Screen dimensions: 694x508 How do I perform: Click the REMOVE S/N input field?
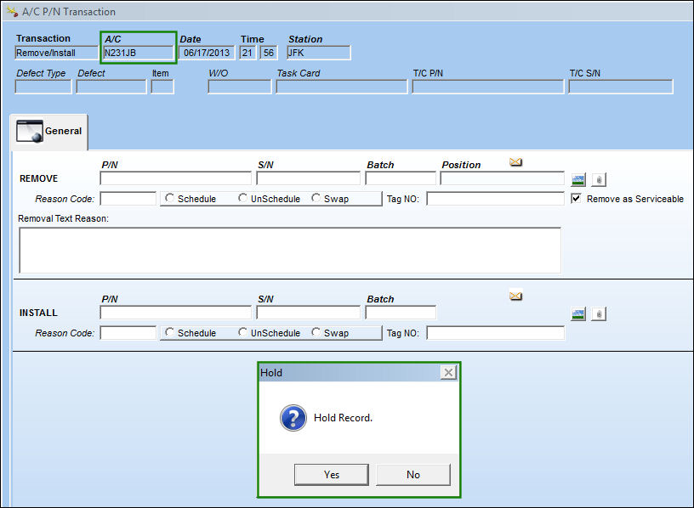coord(309,178)
